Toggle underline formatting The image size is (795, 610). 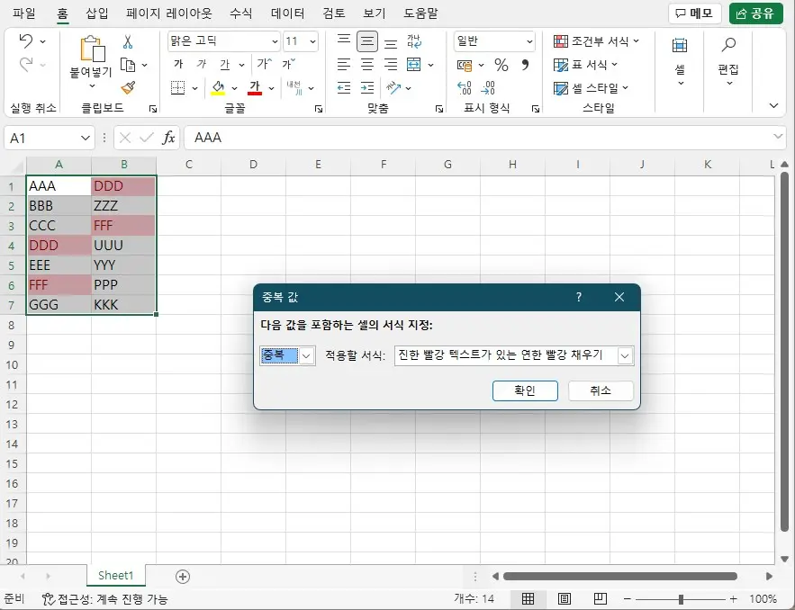pyautogui.click(x=223, y=64)
